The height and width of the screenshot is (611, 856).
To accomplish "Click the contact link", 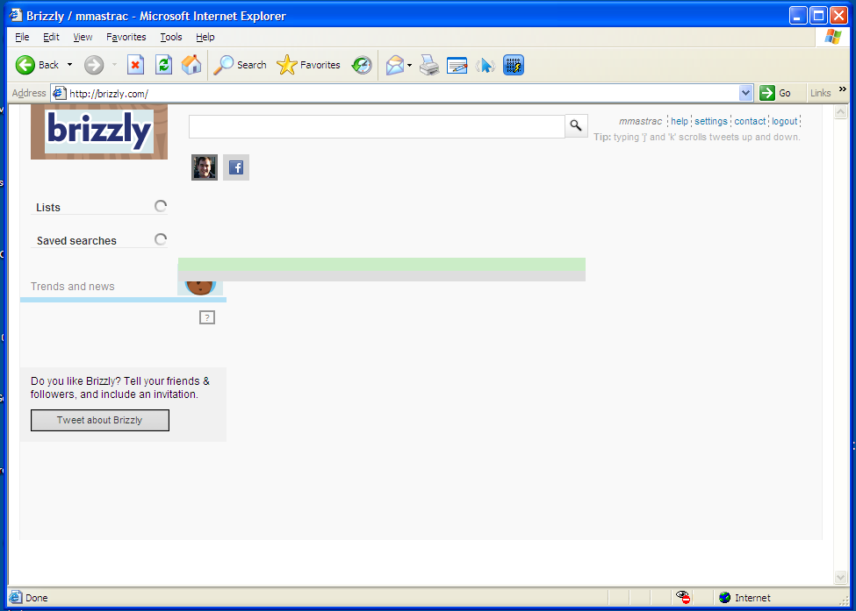I will point(750,121).
